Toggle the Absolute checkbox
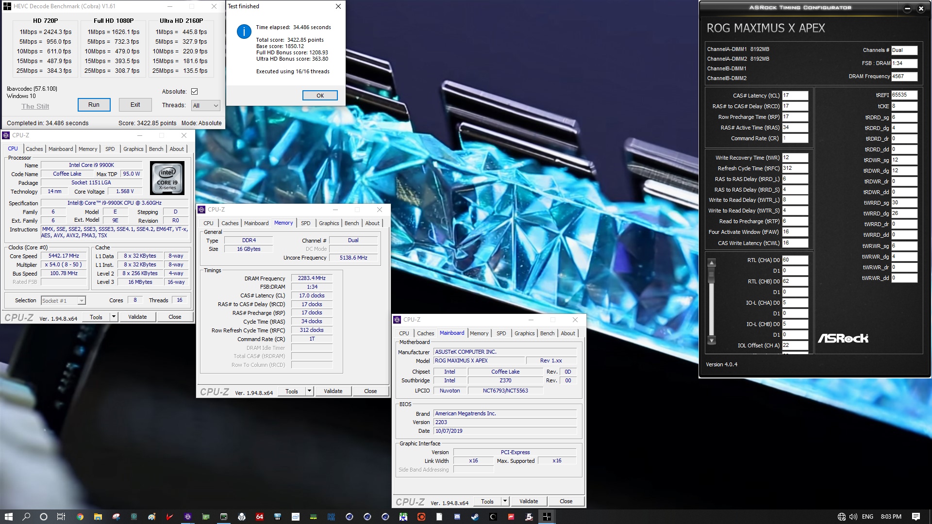 (x=194, y=91)
